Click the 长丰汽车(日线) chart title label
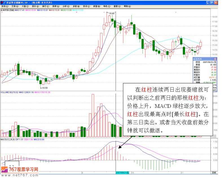This screenshot has width=222, height=178. pos(7,10)
